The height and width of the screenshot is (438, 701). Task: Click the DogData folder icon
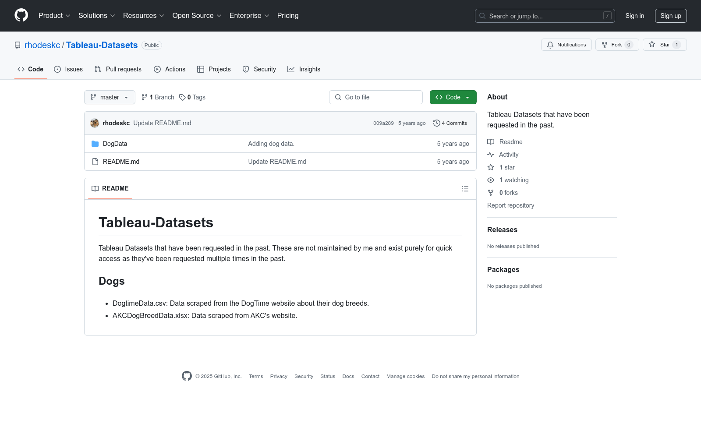point(95,144)
